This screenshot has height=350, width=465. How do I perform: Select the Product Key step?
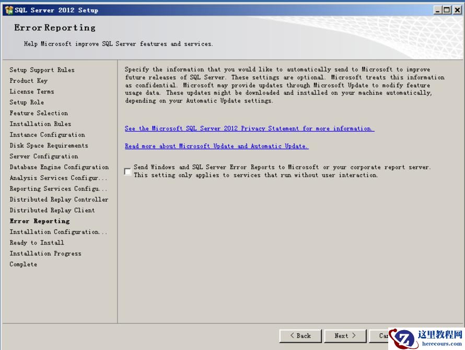(28, 81)
